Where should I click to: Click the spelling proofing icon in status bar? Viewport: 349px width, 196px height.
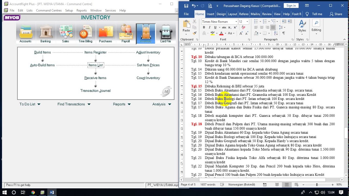pos(222,185)
